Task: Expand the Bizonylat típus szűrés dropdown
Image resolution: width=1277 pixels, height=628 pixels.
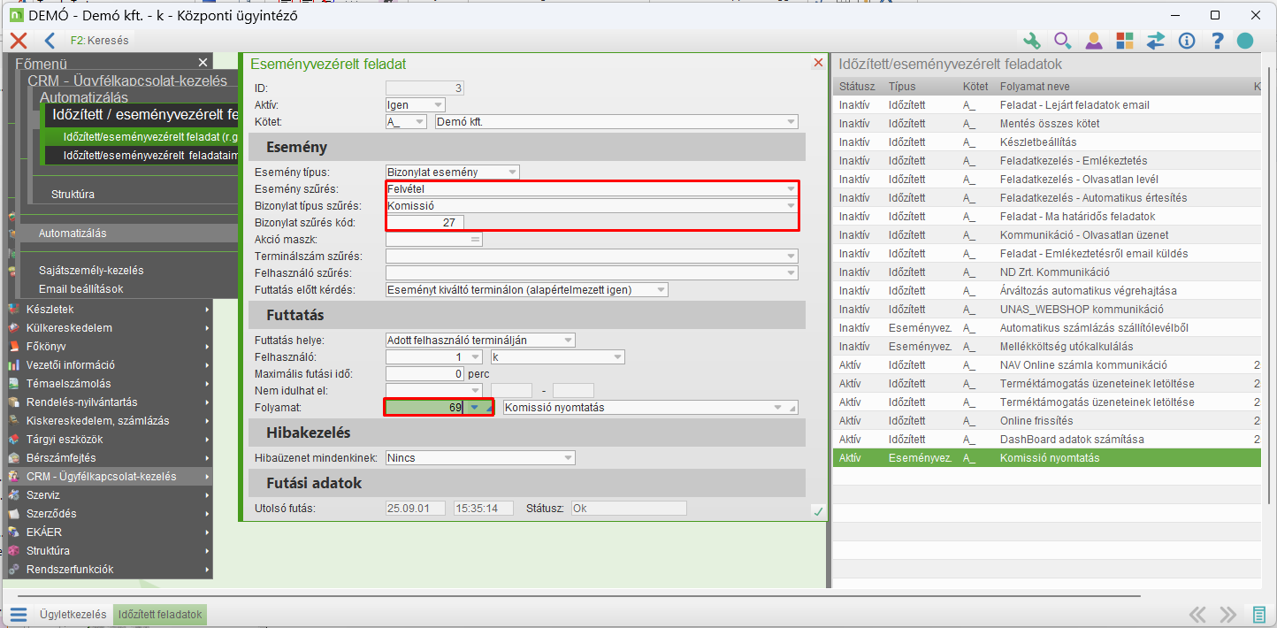Action: (x=790, y=206)
